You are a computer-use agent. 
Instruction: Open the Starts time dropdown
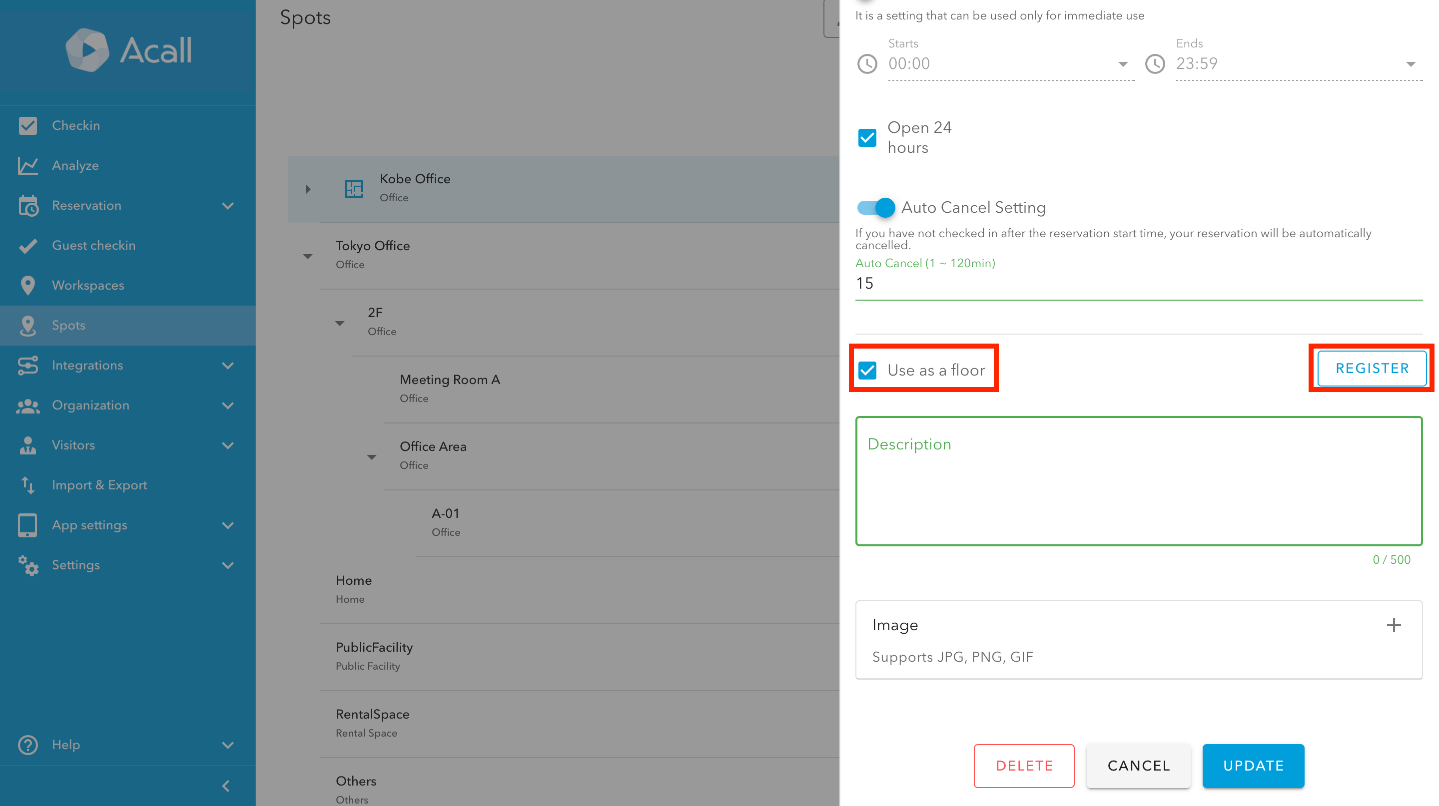(1122, 64)
